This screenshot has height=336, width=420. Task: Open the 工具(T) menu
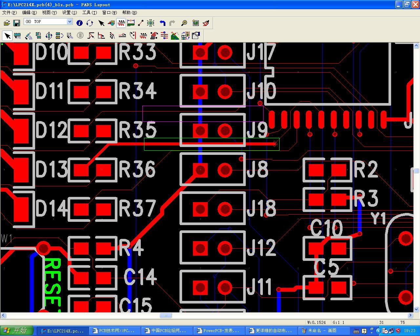pyautogui.click(x=90, y=12)
